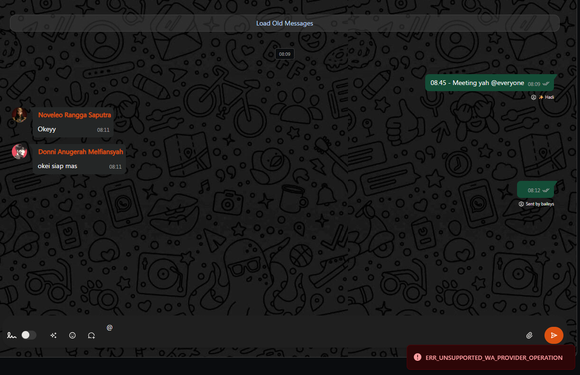This screenshot has width=580, height=375.
Task: Click the Load Old Messages button
Action: tap(285, 23)
